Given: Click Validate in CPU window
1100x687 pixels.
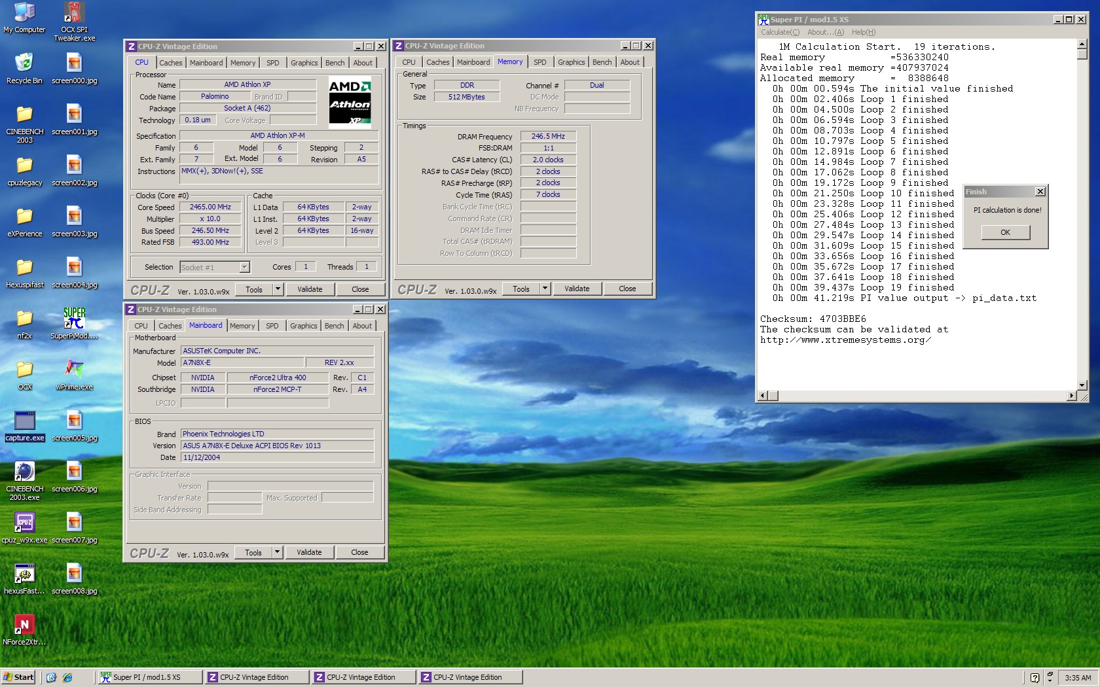Looking at the screenshot, I should (x=310, y=289).
